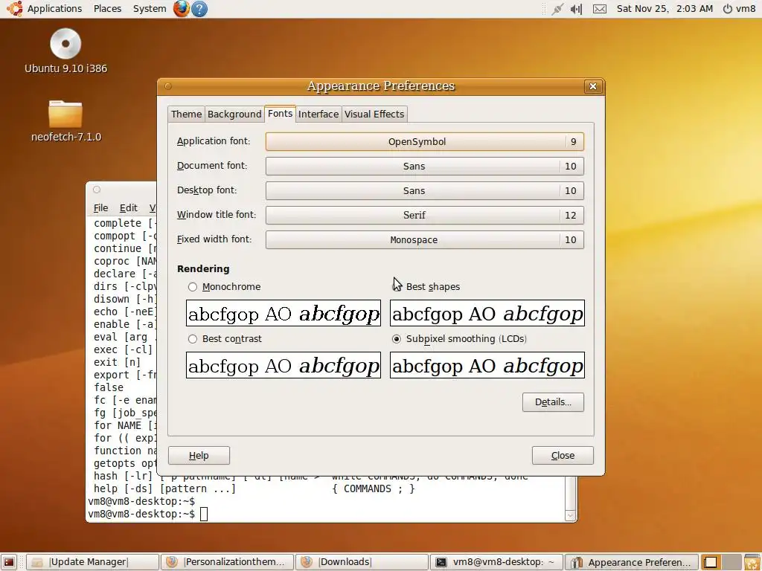The height and width of the screenshot is (571, 762).
Task: Select the neofetch-7.1.0 folder on desktop
Action: (x=66, y=121)
